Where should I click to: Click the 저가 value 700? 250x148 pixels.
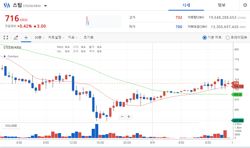coord(179,27)
